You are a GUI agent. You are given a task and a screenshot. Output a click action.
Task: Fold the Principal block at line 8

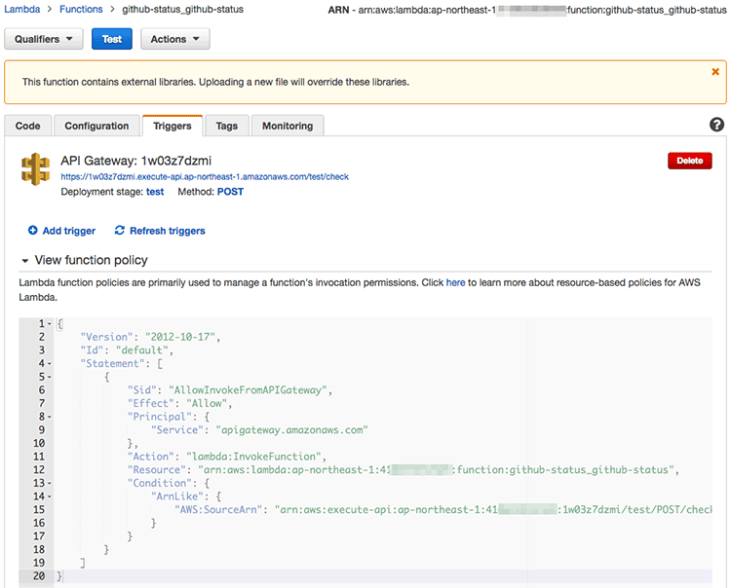point(50,417)
